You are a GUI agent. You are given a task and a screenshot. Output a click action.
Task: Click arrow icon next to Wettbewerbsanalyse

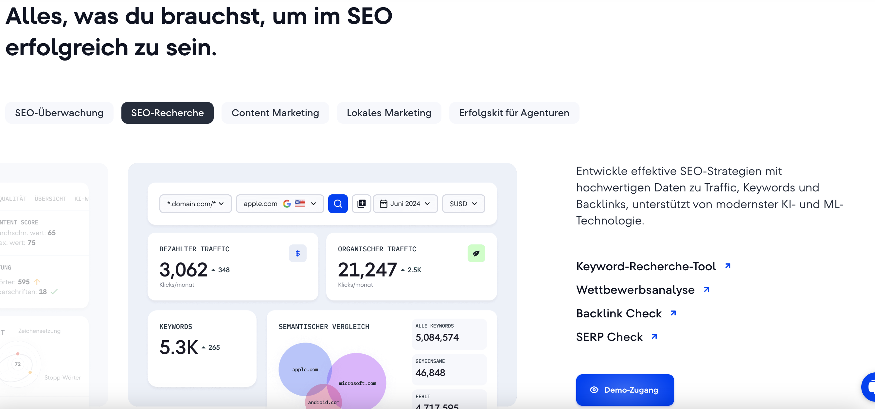coord(706,290)
